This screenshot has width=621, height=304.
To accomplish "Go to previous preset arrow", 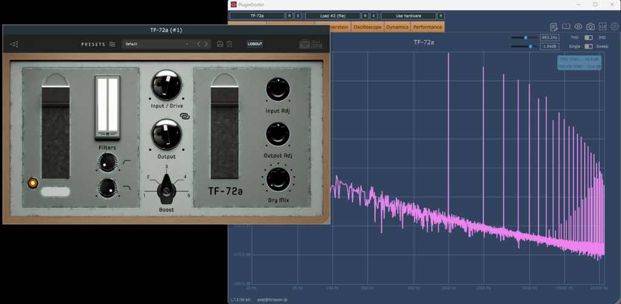I will click(x=199, y=44).
